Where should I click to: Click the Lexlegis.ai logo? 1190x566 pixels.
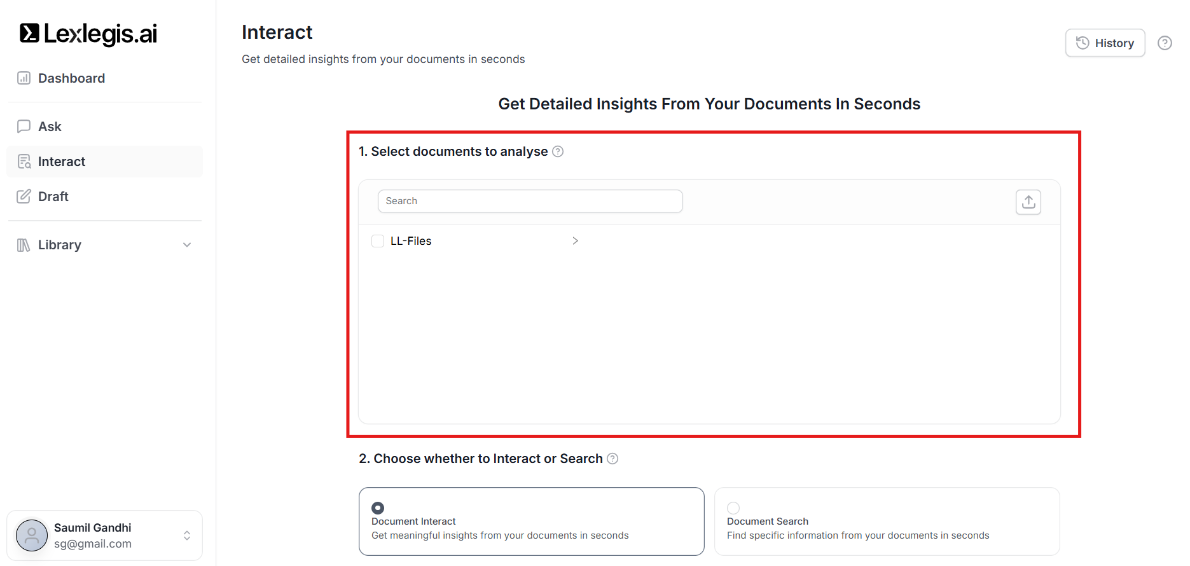[x=88, y=34]
